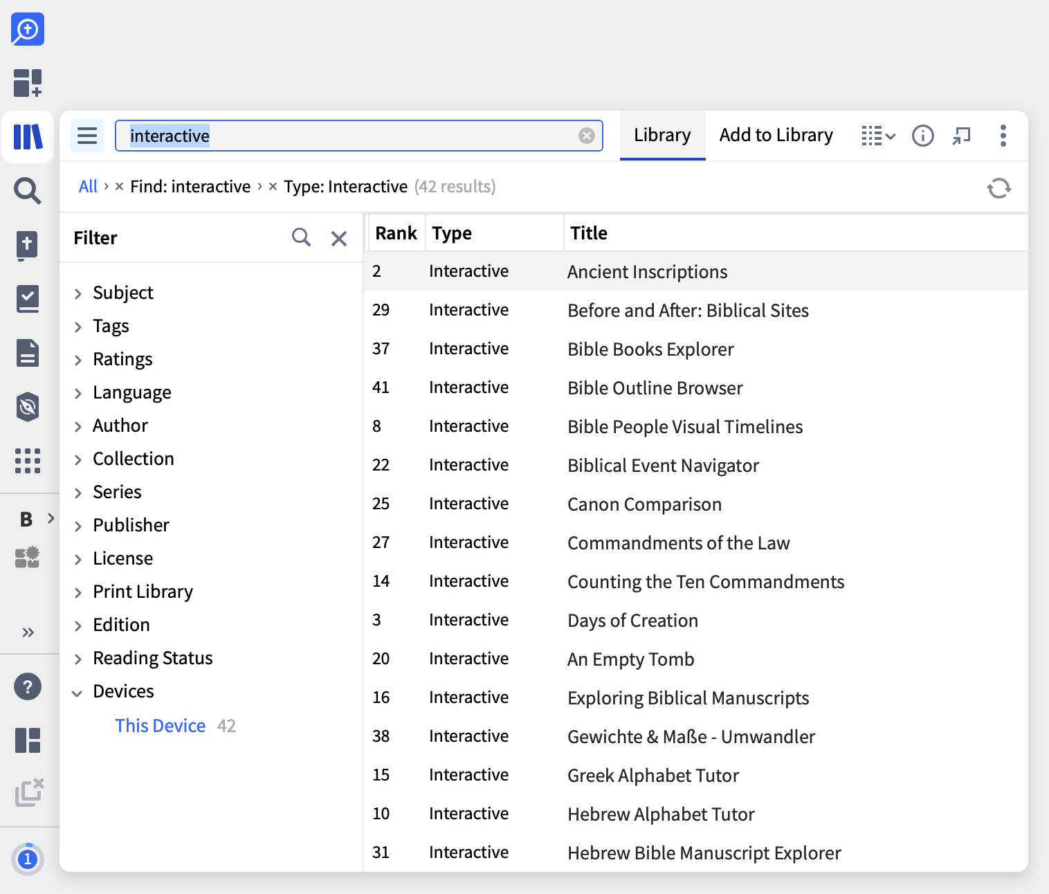
Task: Expand the arrow next to B shortcut
Action: point(51,518)
